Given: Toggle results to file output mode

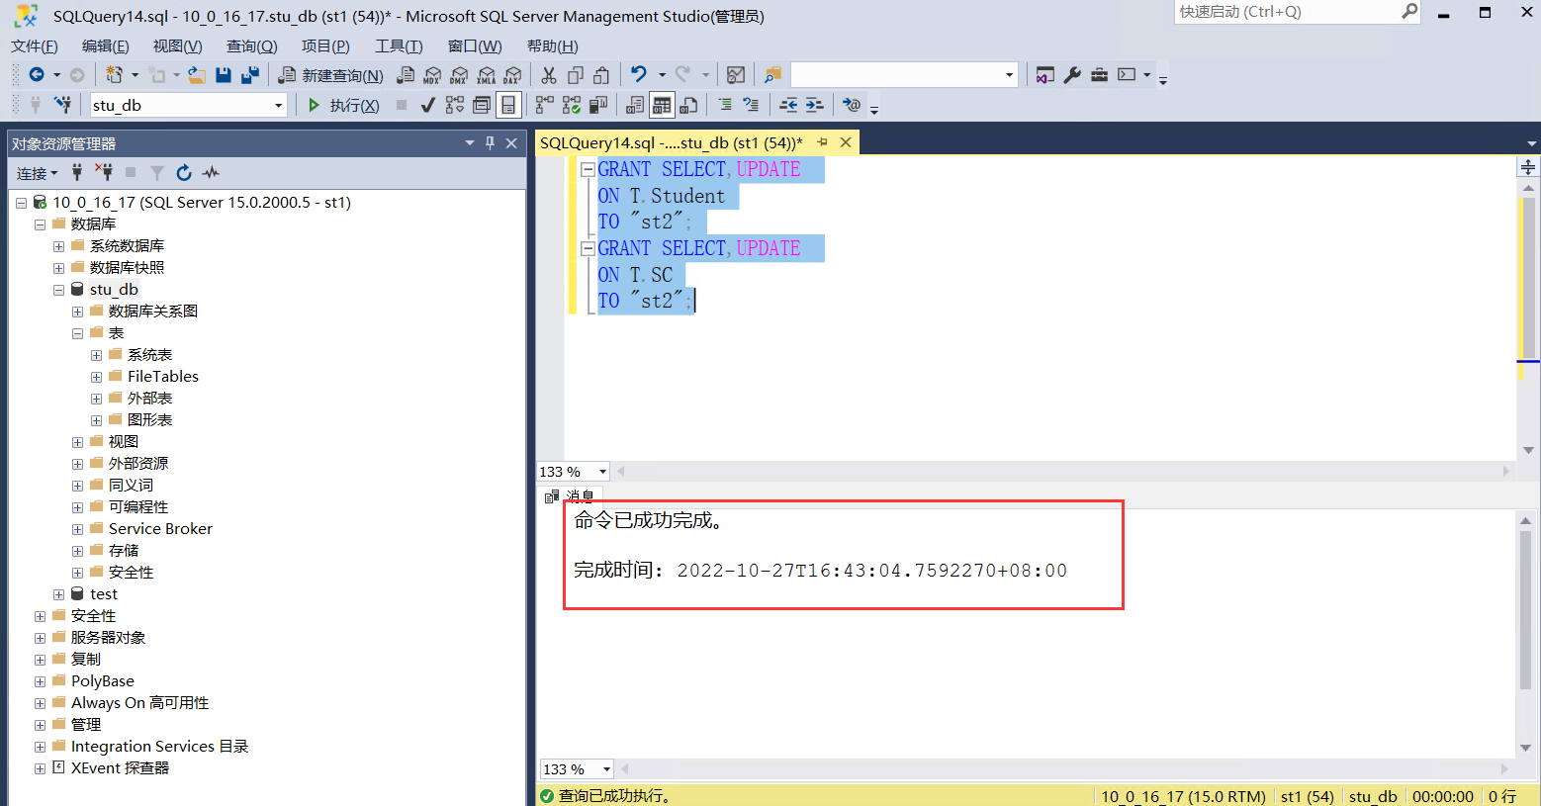Looking at the screenshot, I should 689,105.
